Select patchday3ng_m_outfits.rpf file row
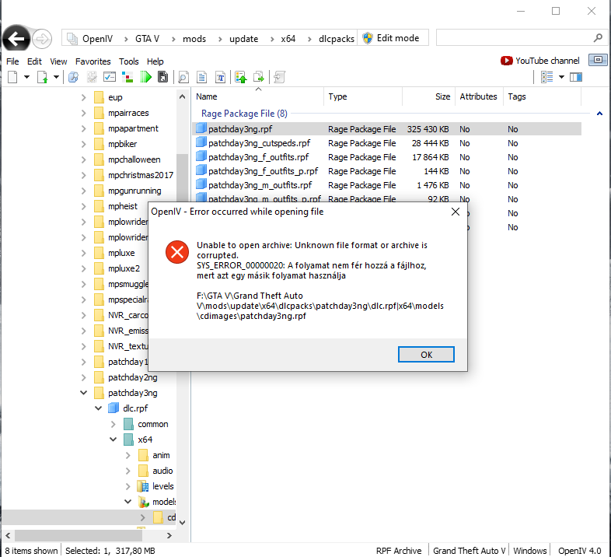 (x=387, y=185)
